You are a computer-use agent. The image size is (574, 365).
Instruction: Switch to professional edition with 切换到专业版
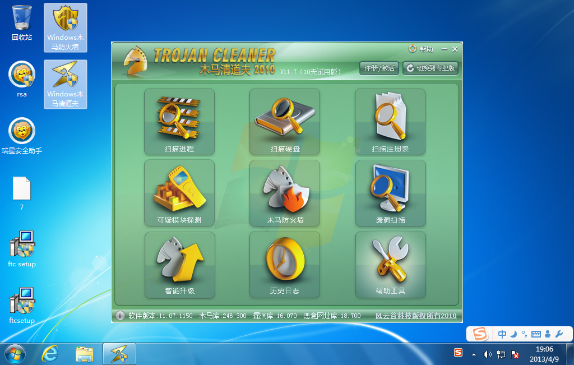(x=430, y=68)
